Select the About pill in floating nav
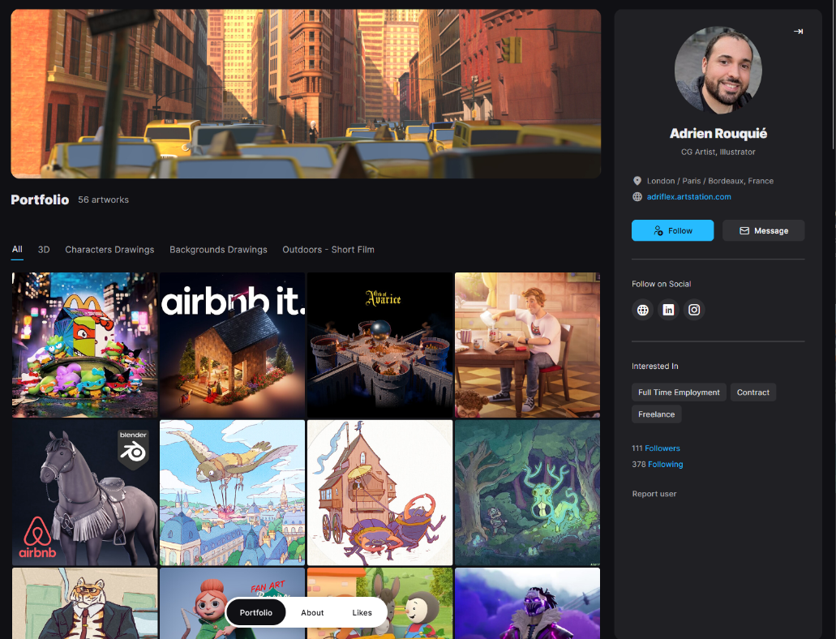Image resolution: width=836 pixels, height=639 pixels. (x=312, y=613)
